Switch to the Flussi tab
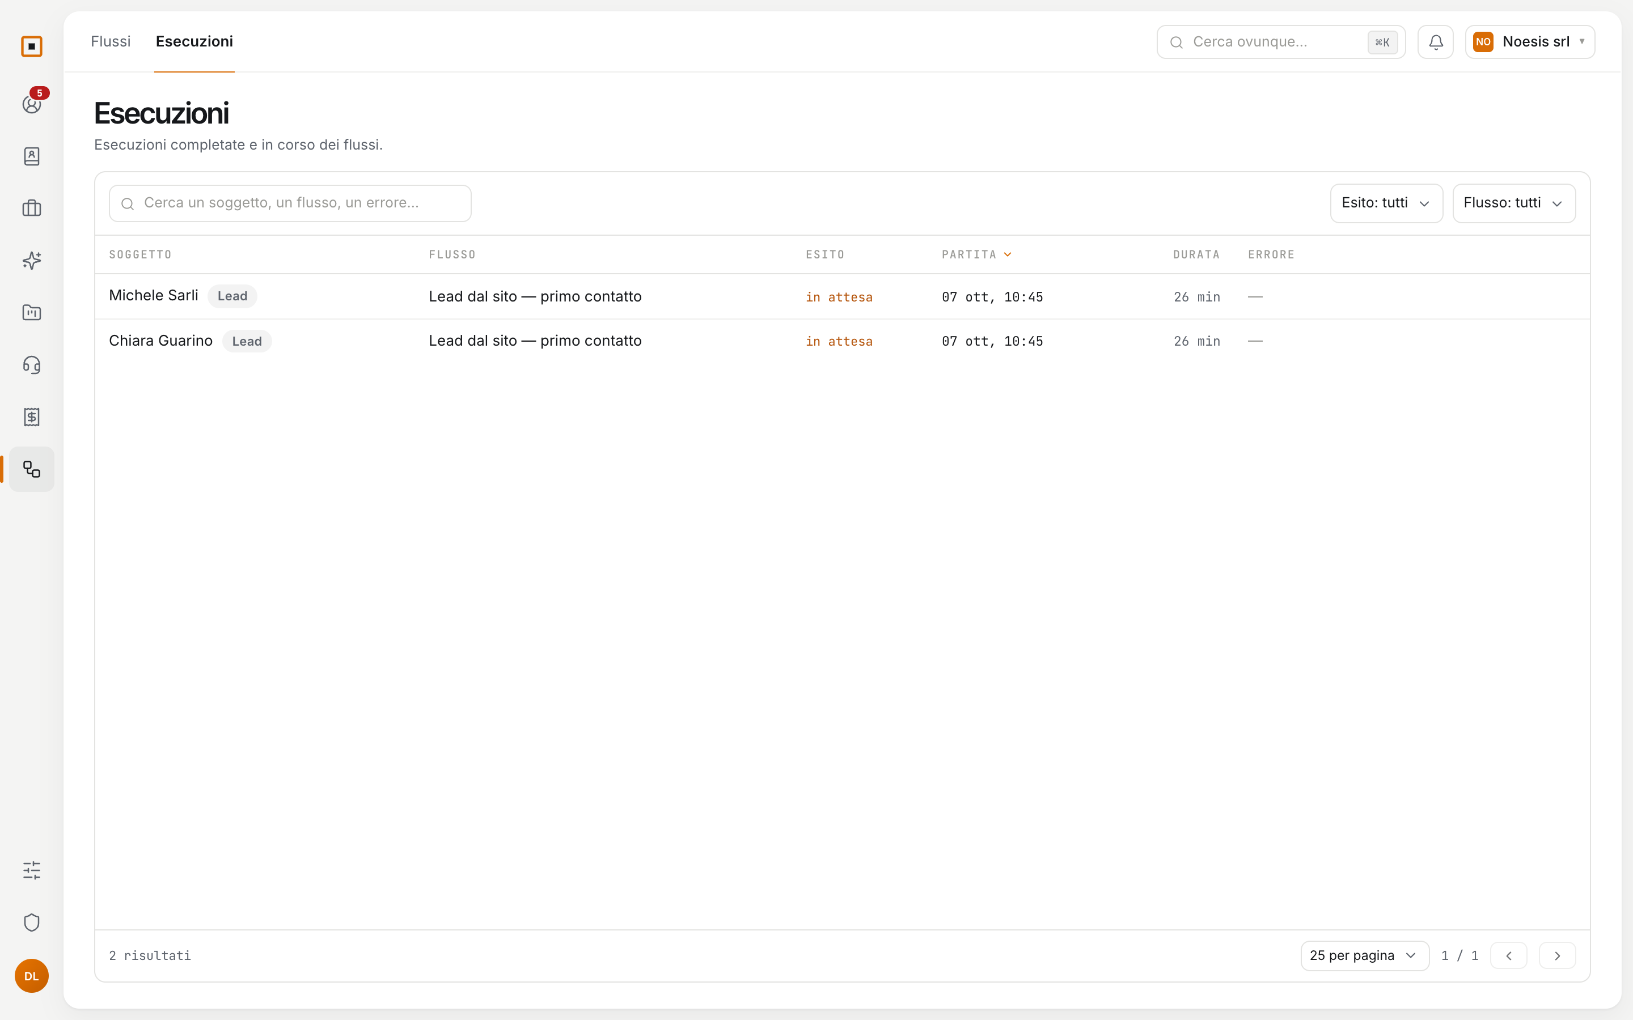 pyautogui.click(x=111, y=41)
